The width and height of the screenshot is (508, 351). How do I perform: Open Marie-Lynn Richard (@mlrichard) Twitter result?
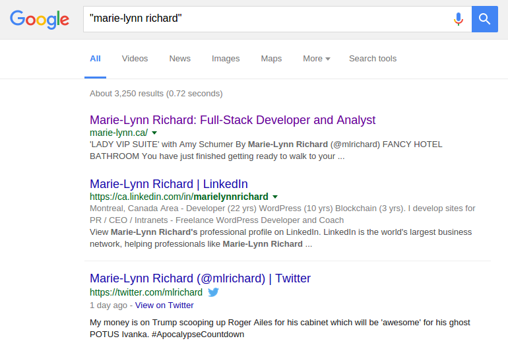click(x=200, y=278)
